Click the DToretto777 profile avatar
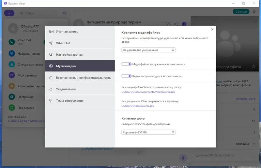The height and width of the screenshot is (168, 261). pos(13,28)
